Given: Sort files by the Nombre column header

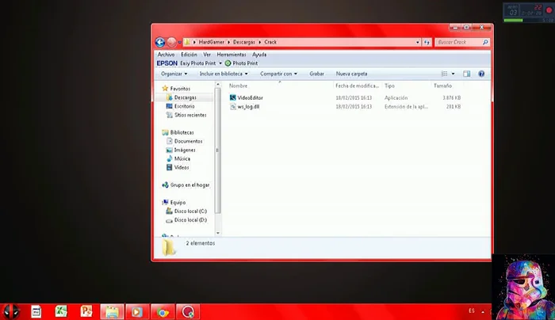Looking at the screenshot, I should tap(239, 86).
